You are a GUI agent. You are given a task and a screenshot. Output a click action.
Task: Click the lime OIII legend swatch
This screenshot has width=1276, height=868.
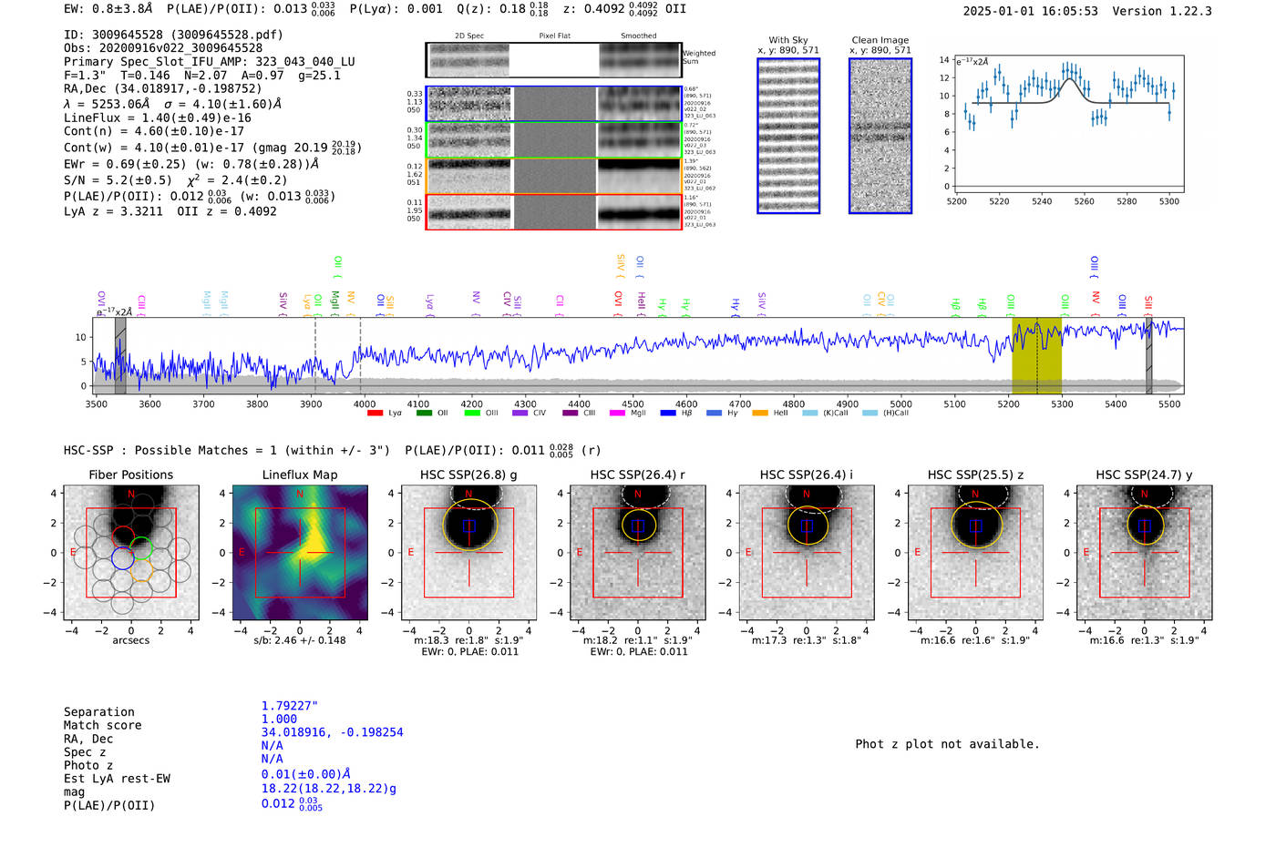pyautogui.click(x=472, y=414)
